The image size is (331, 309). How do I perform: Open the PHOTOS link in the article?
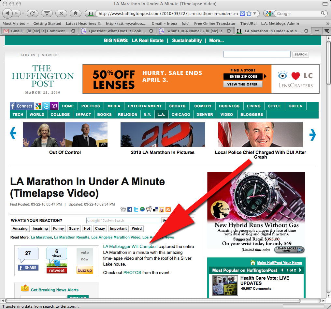(x=132, y=273)
